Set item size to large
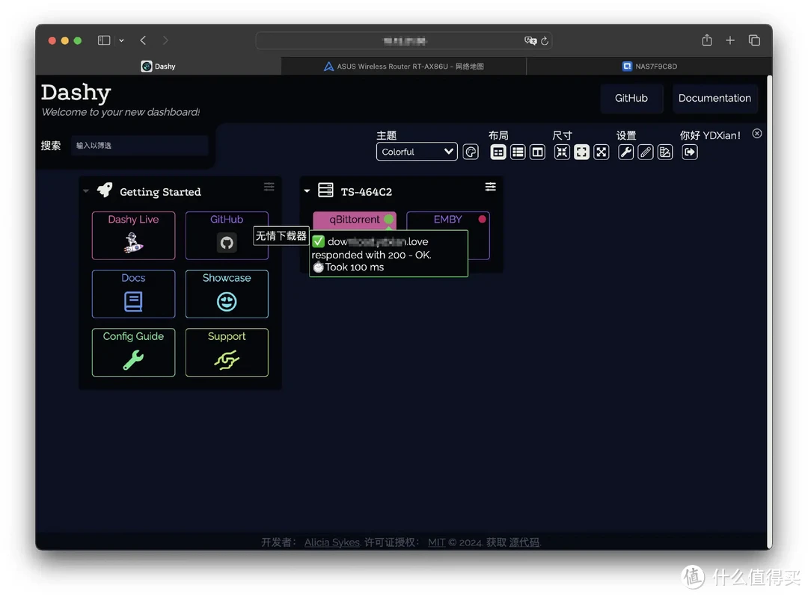This screenshot has width=808, height=597. (x=601, y=152)
